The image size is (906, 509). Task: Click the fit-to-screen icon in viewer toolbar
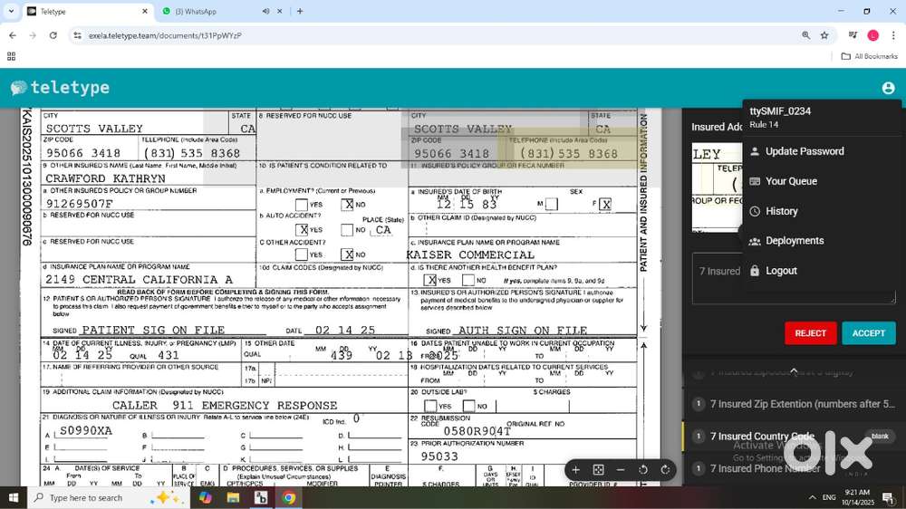(x=598, y=470)
